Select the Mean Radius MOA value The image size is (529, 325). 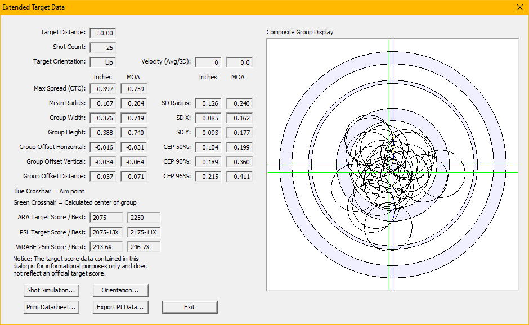[x=133, y=103]
